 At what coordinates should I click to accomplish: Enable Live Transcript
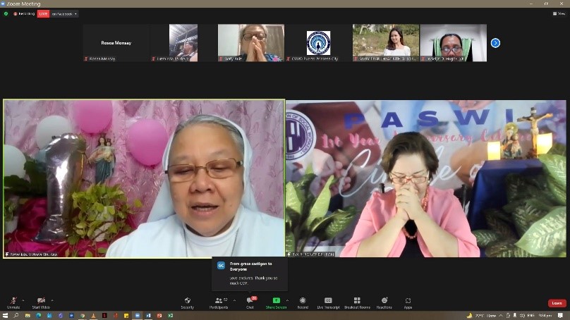pyautogui.click(x=328, y=301)
